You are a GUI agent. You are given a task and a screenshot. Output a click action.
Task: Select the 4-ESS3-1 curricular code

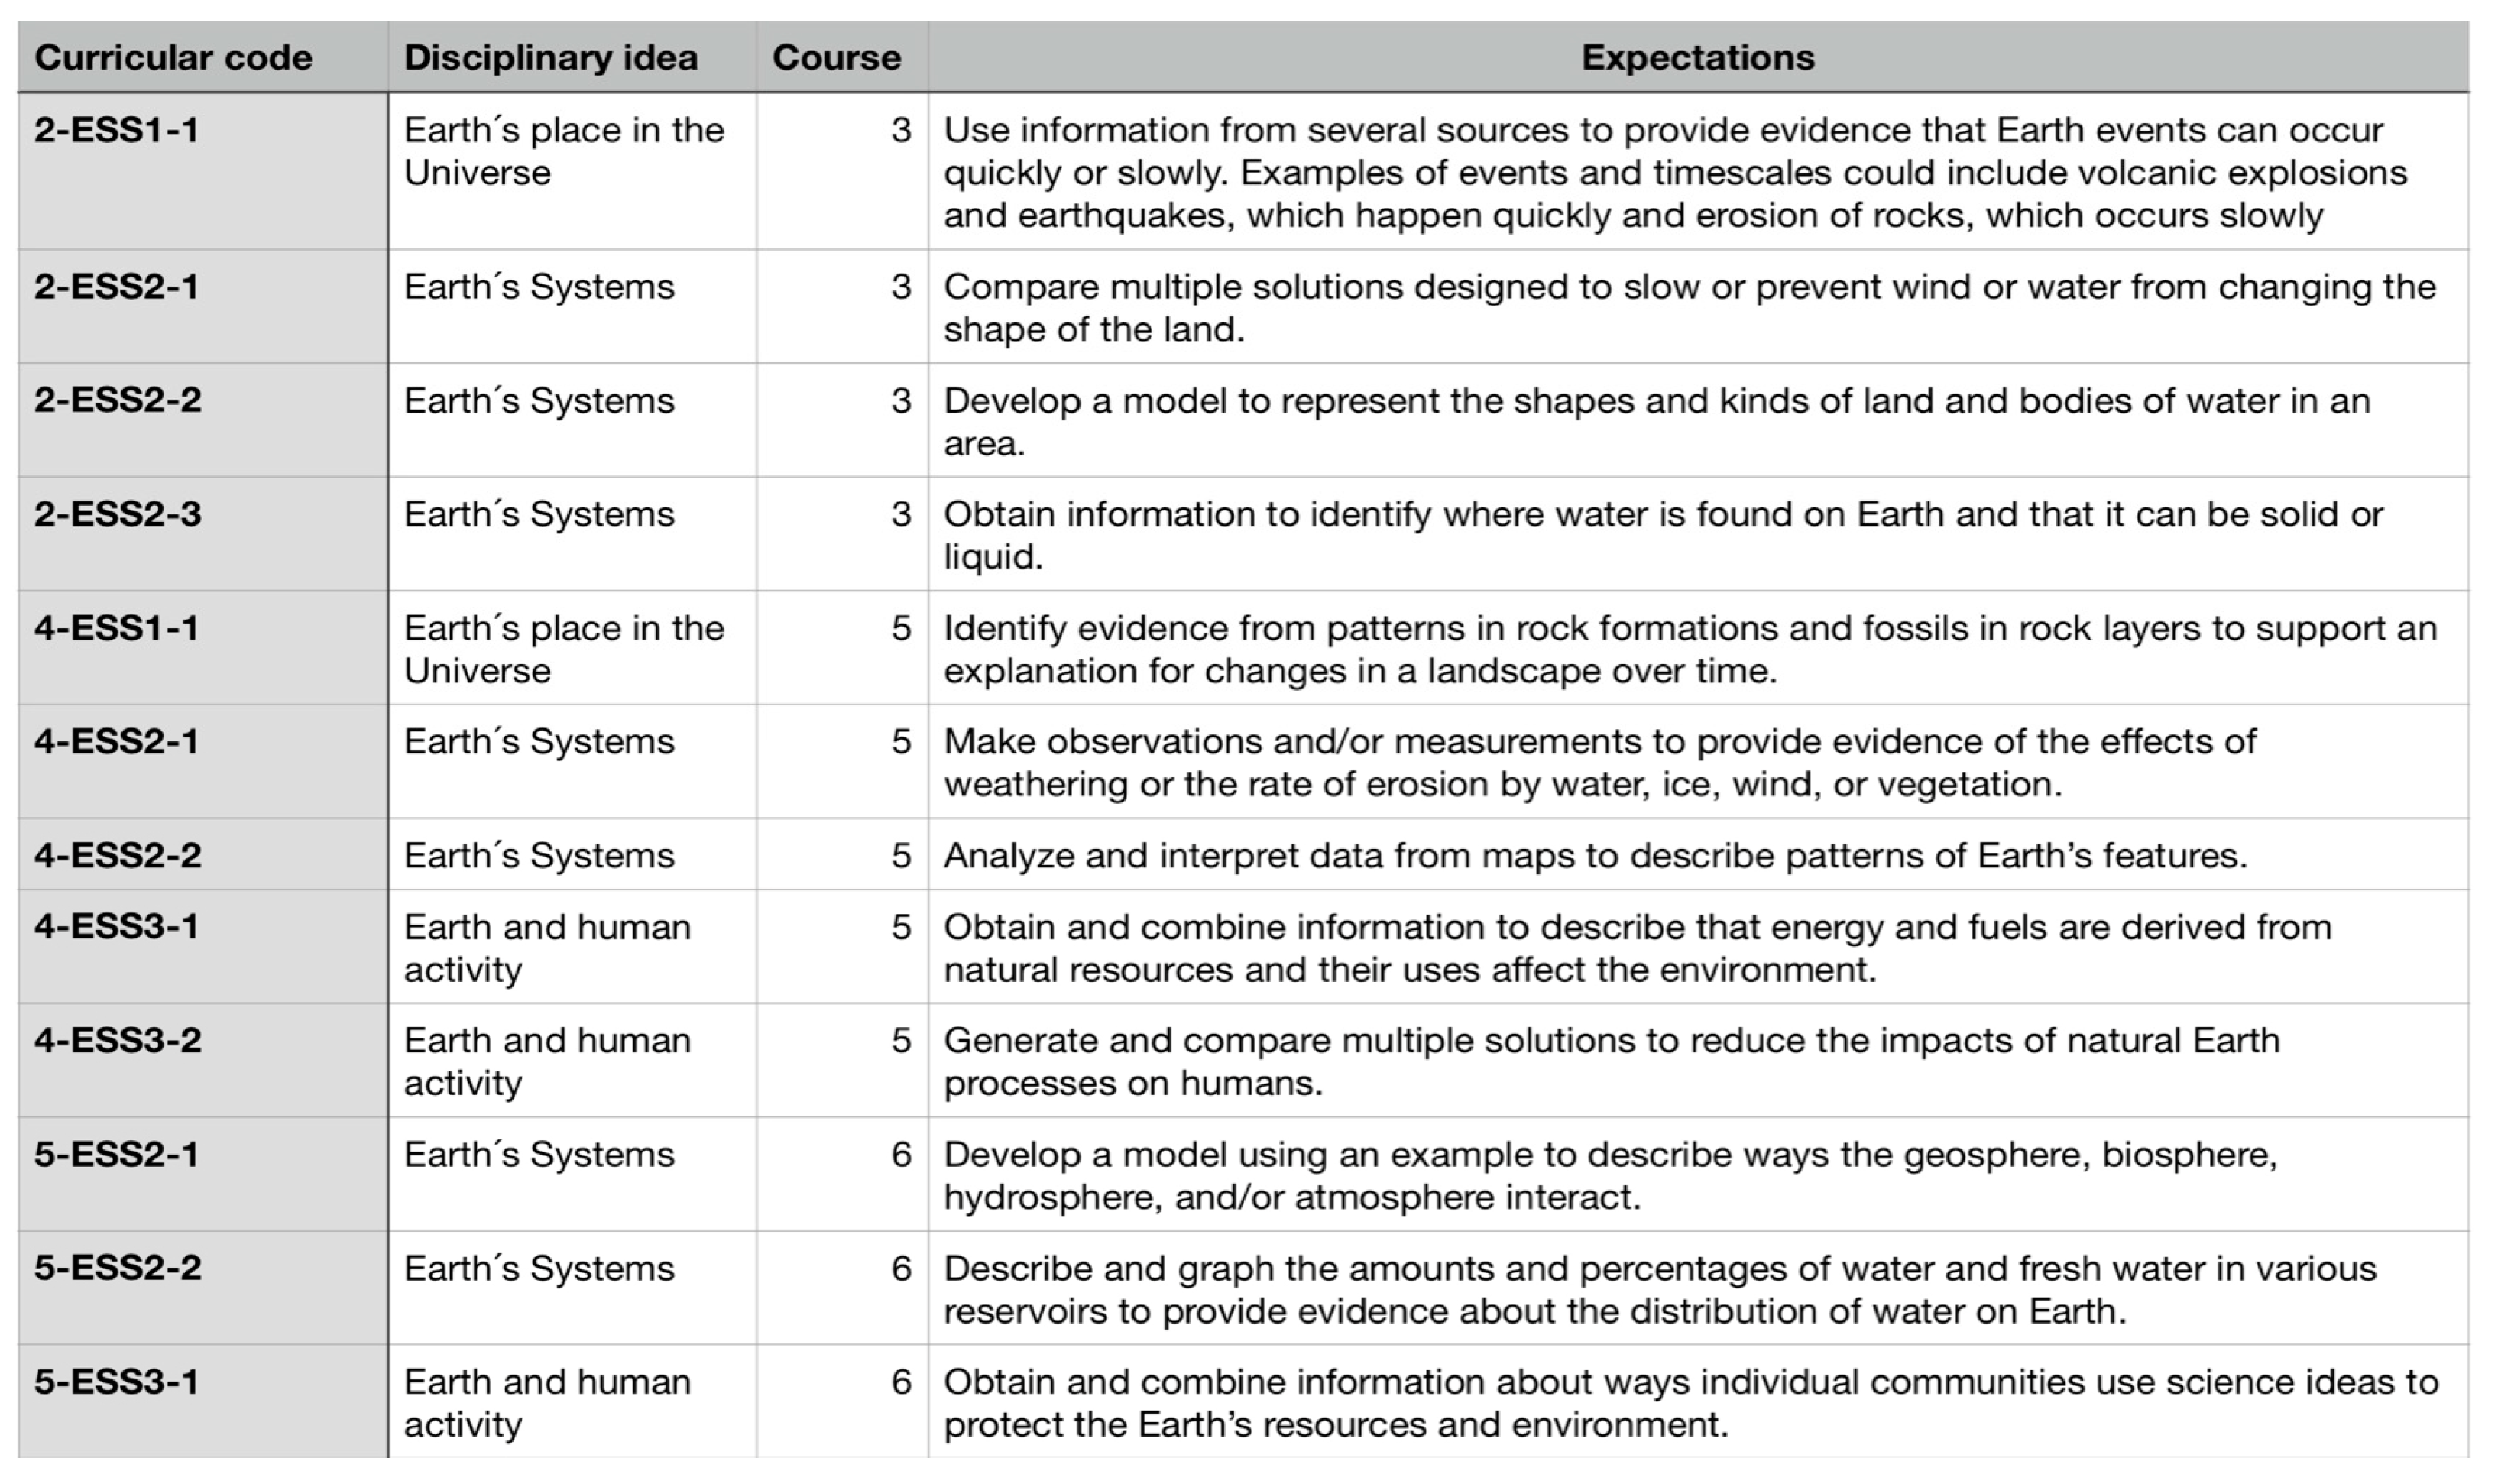[x=117, y=926]
